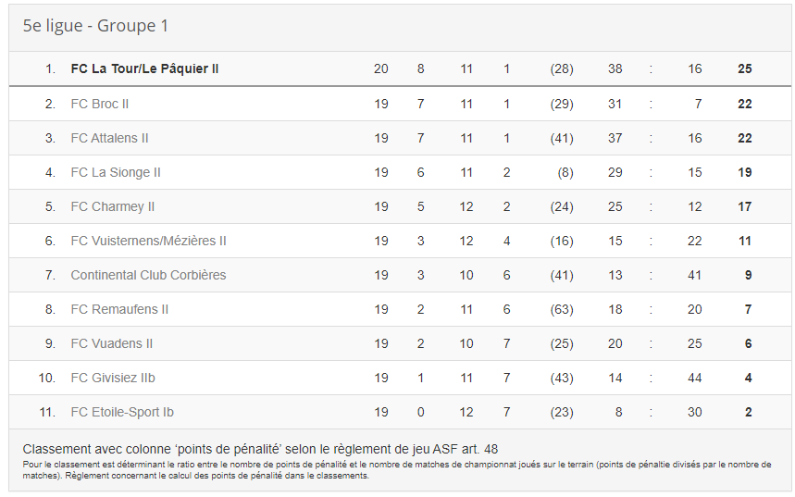The height and width of the screenshot is (497, 795).
Task: Open FC Vuisternens/Mézières II team page
Action: tap(149, 241)
